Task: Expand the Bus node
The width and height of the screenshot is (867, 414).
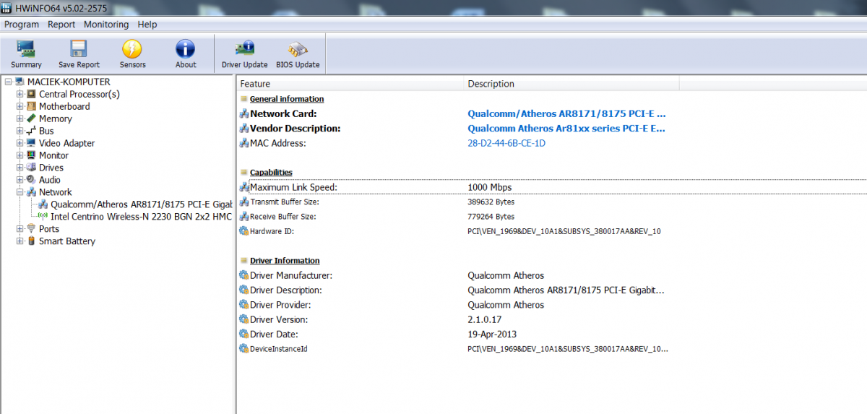Action: coord(20,131)
